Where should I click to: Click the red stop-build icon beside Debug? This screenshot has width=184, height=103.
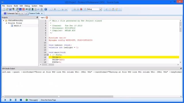coord(81,9)
